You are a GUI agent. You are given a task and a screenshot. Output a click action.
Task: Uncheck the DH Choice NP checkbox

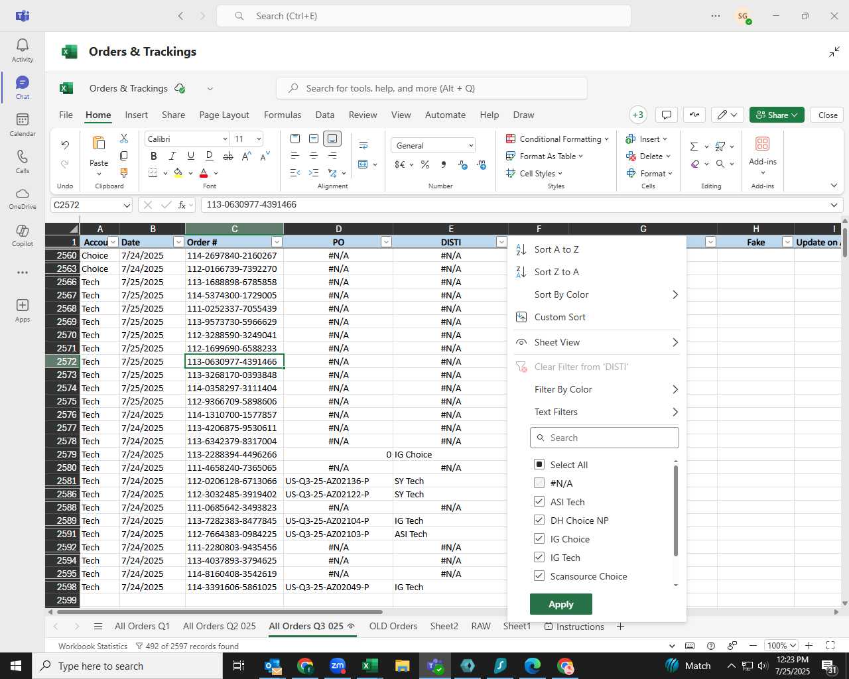pos(539,520)
